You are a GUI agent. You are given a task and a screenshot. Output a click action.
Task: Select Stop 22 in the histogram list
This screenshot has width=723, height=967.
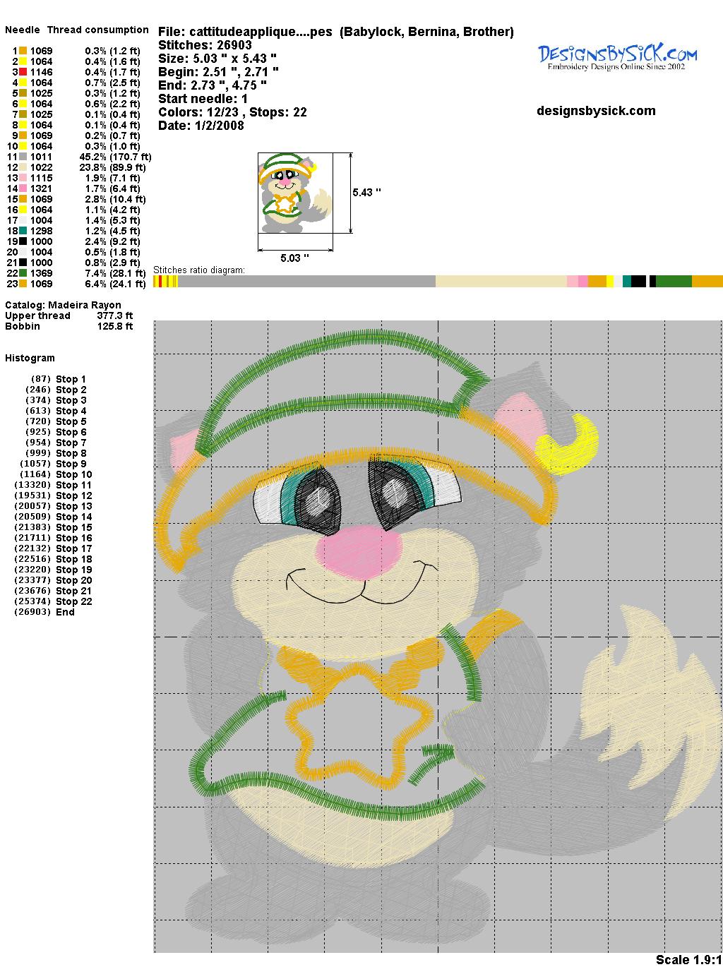73,601
